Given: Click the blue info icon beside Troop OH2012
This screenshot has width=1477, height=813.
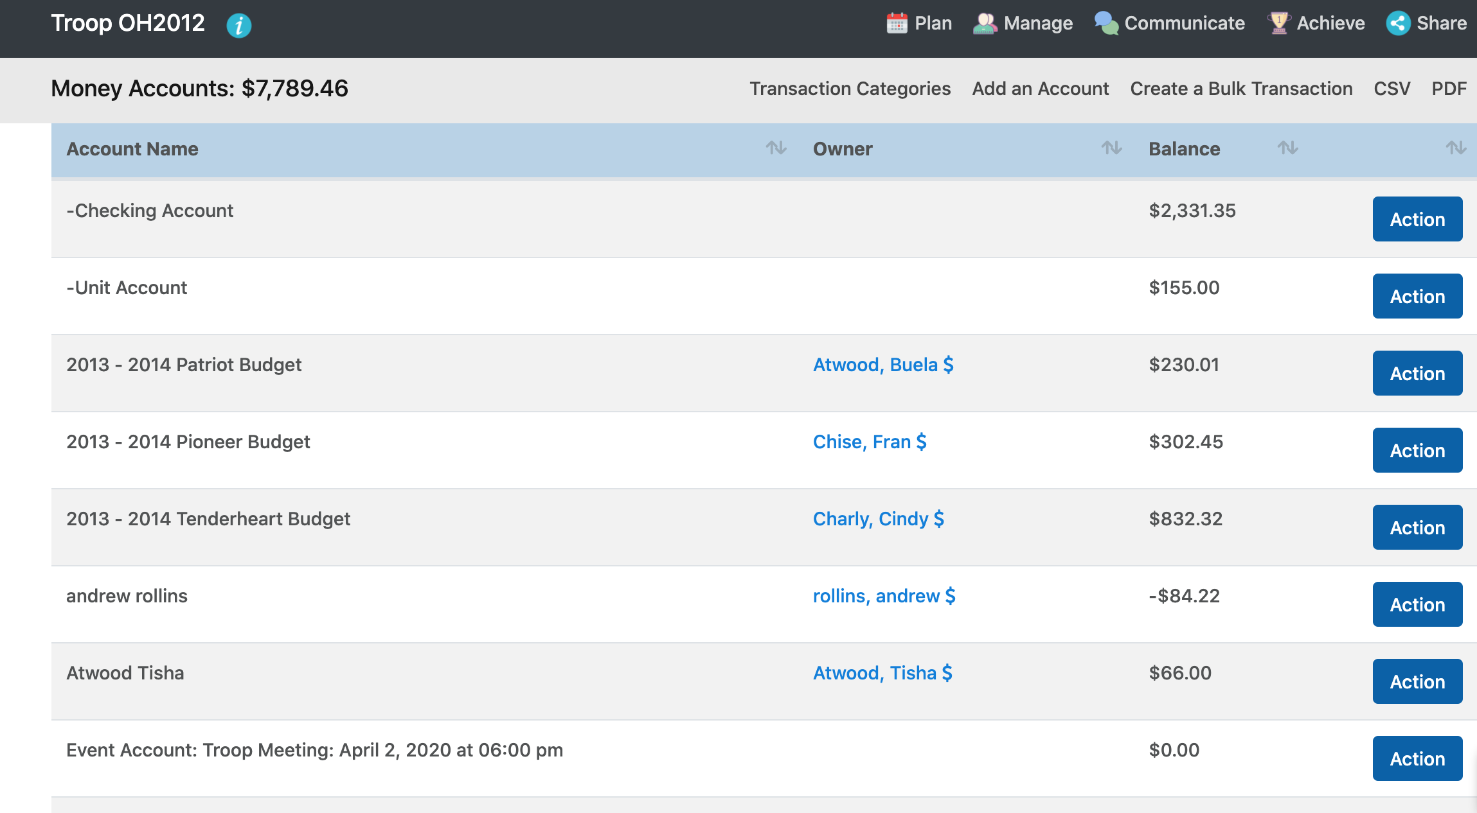Looking at the screenshot, I should 238,26.
